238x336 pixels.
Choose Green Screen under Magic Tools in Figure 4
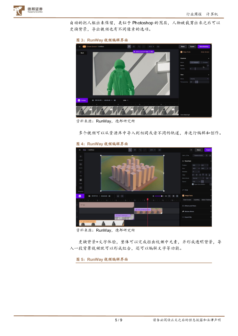(187, 200)
